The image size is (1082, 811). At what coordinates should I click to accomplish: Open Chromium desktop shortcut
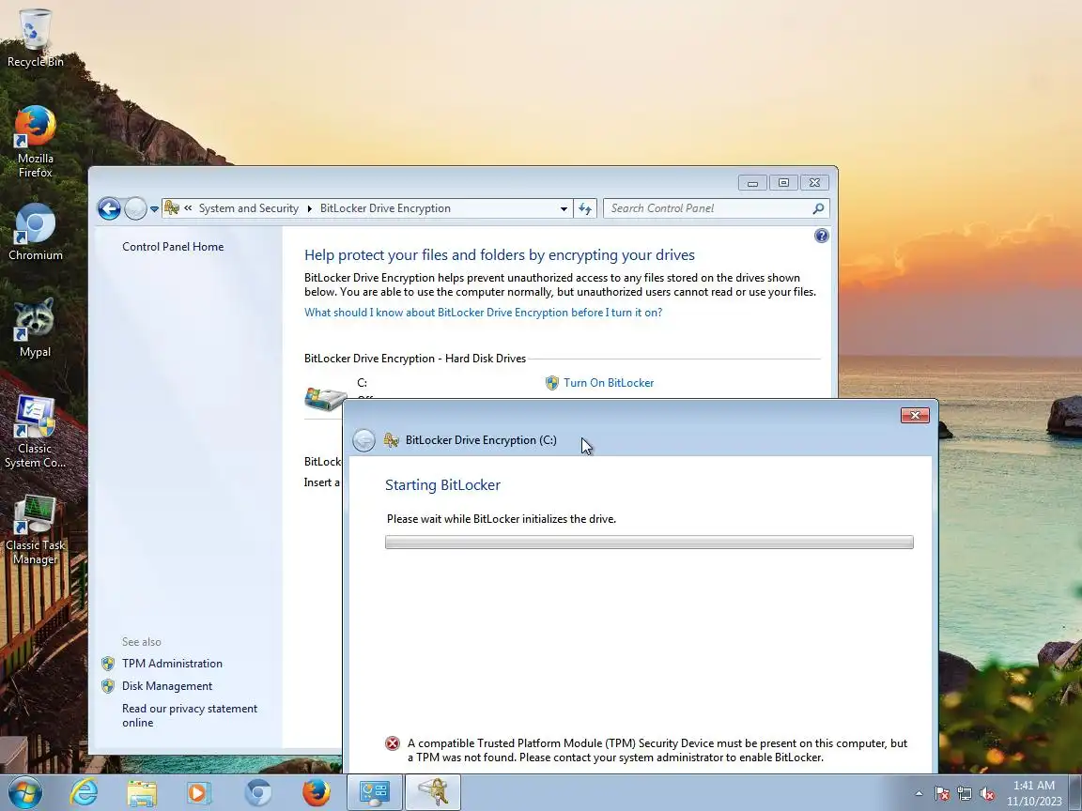pos(35,233)
